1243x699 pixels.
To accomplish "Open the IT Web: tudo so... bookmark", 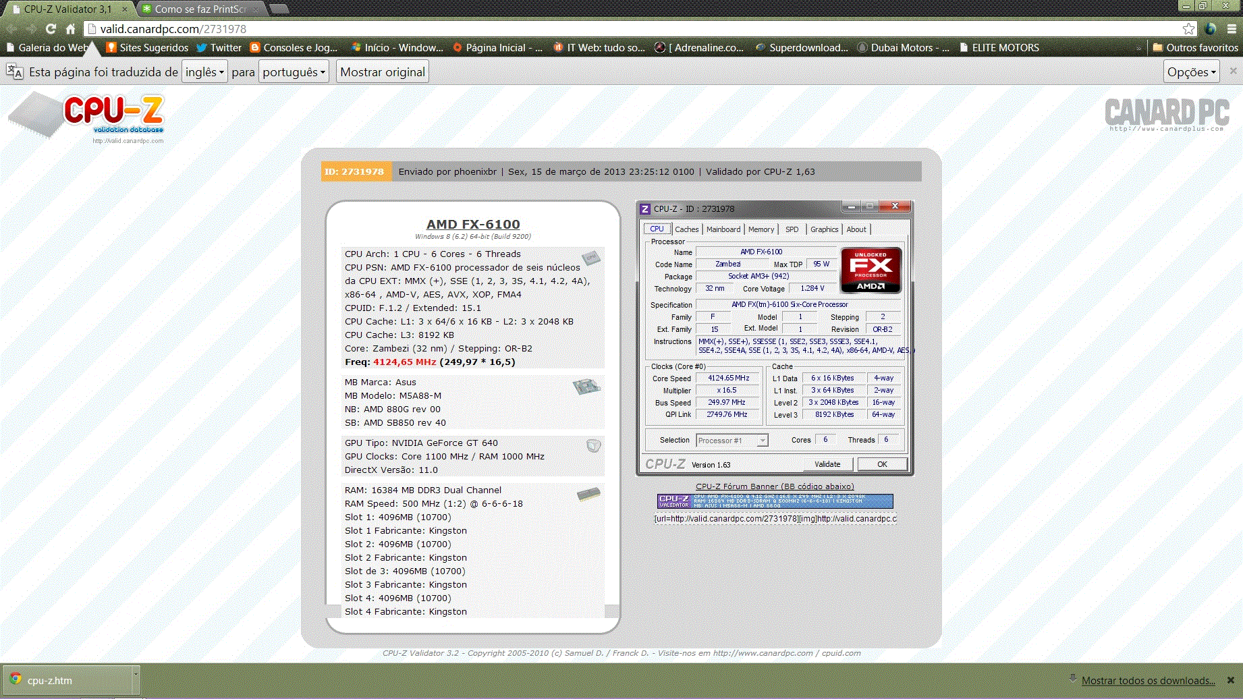I will (x=599, y=47).
